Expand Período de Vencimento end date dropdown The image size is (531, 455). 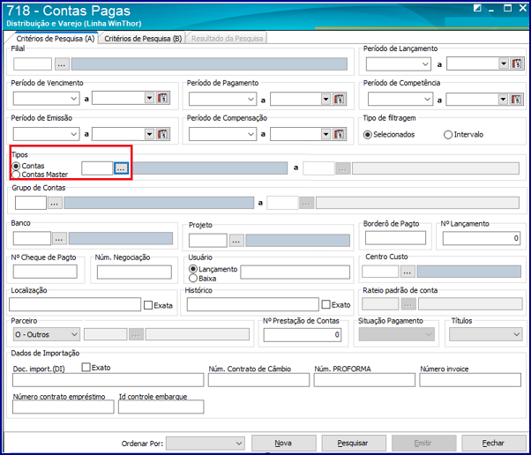tap(149, 98)
